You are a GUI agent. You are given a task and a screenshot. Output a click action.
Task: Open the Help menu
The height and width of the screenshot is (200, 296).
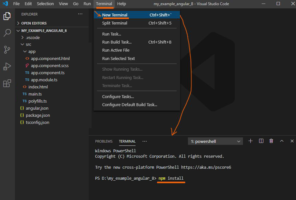(122, 4)
